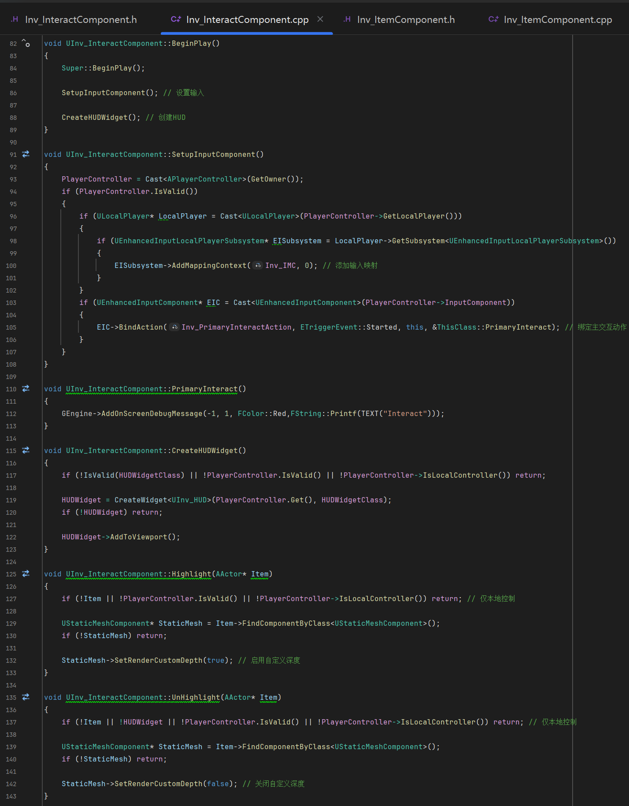This screenshot has width=629, height=806.
Task: Click !HUDWidget condition on line 137
Action: (x=141, y=722)
